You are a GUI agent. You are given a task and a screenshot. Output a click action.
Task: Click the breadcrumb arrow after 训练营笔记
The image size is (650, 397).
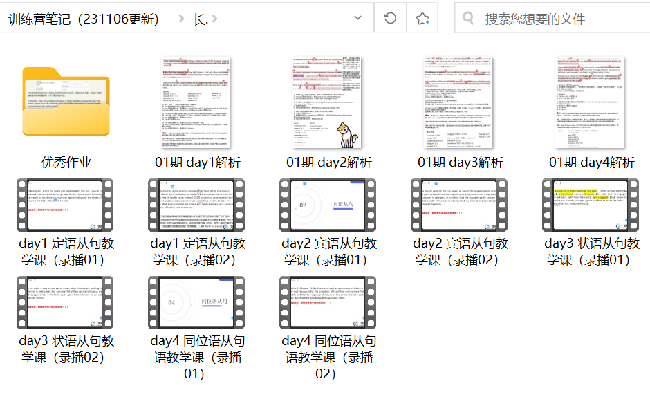(x=181, y=19)
